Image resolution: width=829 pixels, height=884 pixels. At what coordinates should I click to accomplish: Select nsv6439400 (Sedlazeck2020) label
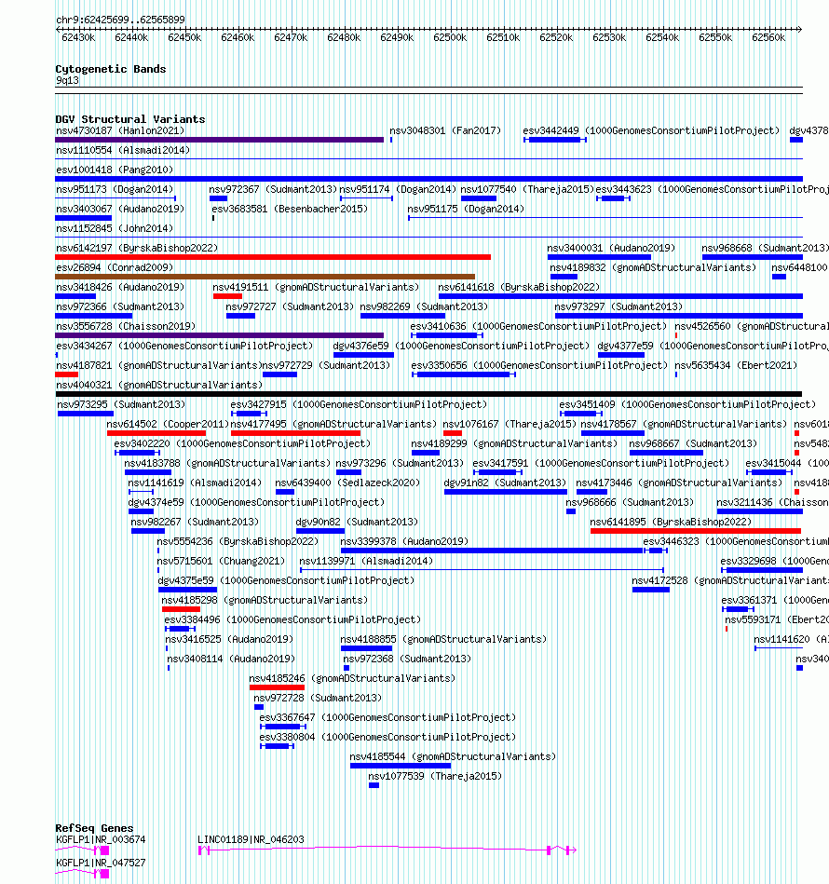click(x=347, y=483)
